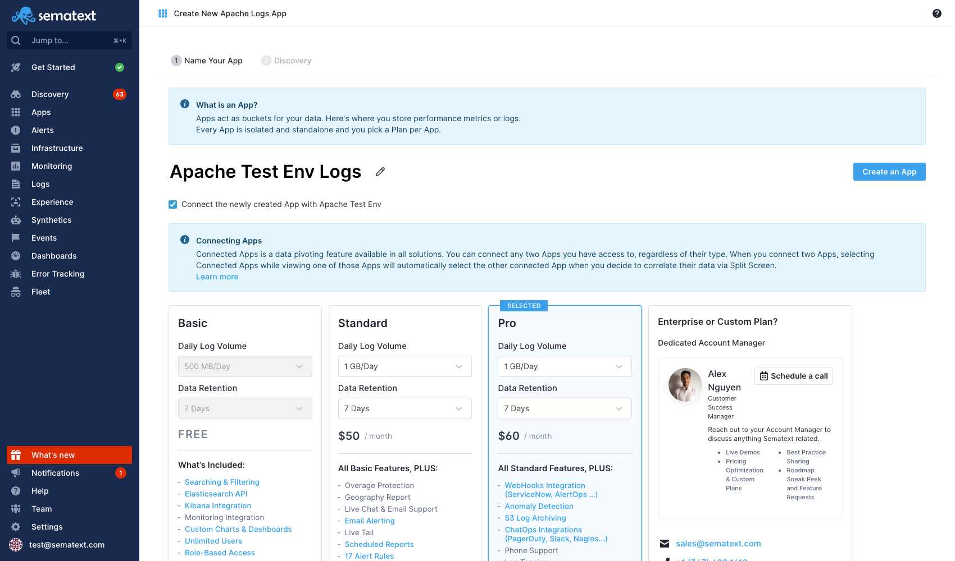Open the Email Alerting link
The image size is (955, 561).
[x=370, y=521]
